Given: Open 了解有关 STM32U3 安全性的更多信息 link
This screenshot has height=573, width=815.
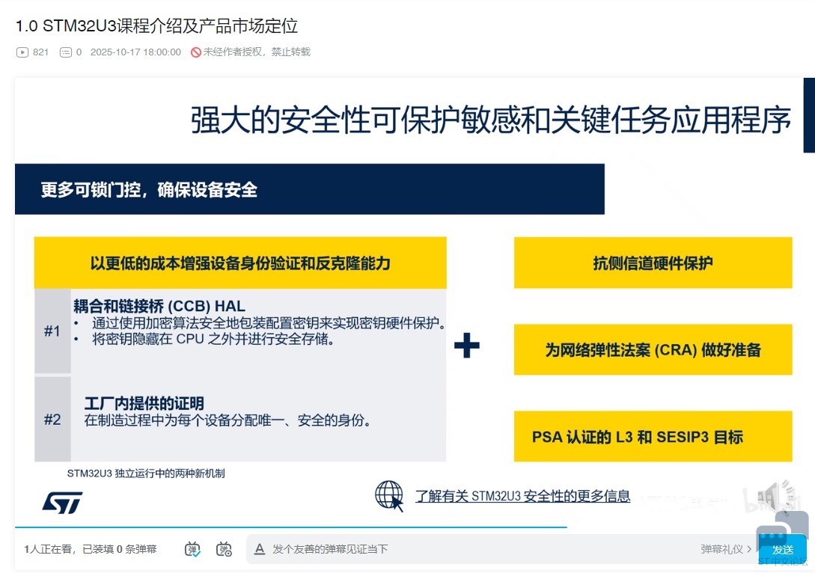Looking at the screenshot, I should [523, 496].
